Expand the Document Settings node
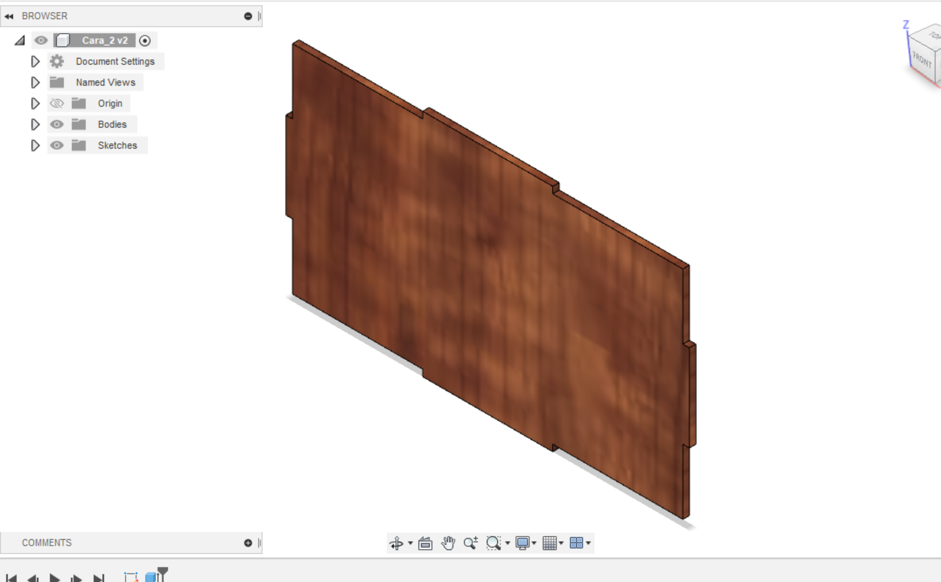941x582 pixels. click(x=35, y=62)
